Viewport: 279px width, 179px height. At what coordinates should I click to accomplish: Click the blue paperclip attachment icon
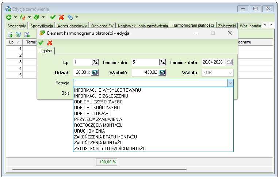[70, 17]
